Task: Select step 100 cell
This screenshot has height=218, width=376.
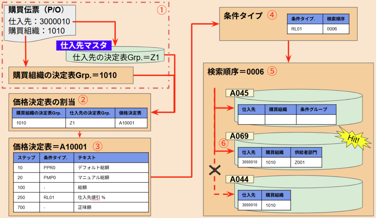Action: (x=26, y=187)
